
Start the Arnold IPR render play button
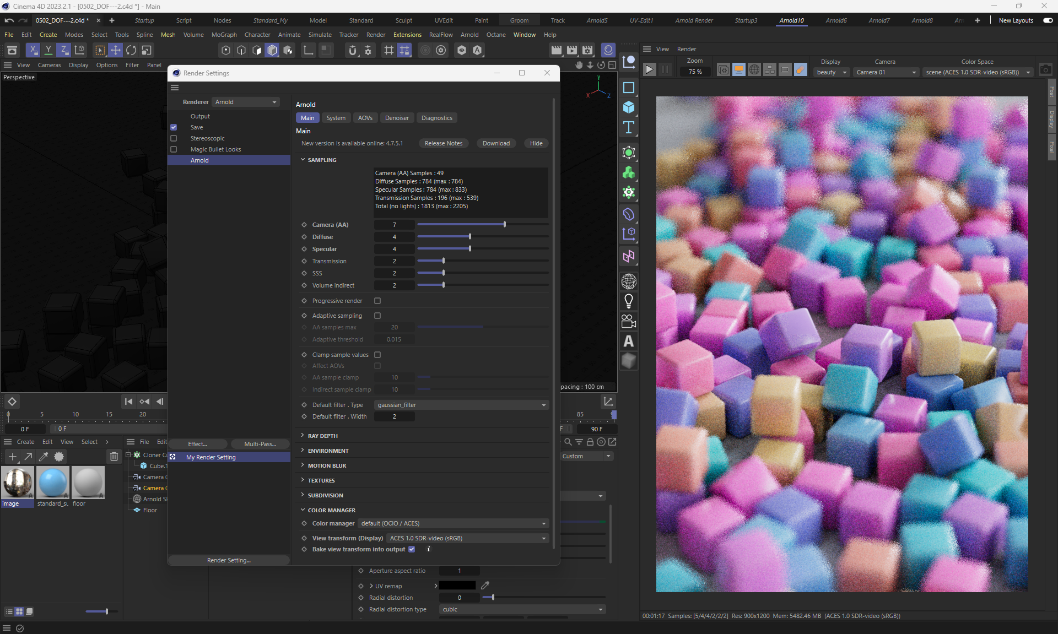pyautogui.click(x=650, y=70)
